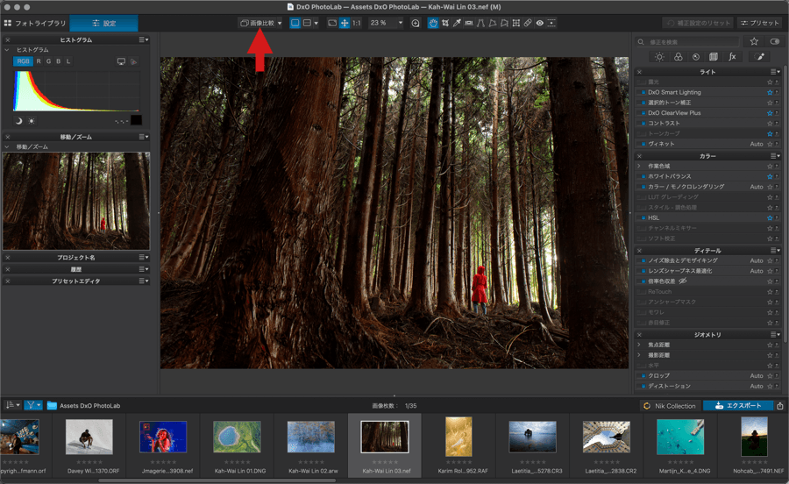Show shadow clipping moon icon

(x=19, y=121)
